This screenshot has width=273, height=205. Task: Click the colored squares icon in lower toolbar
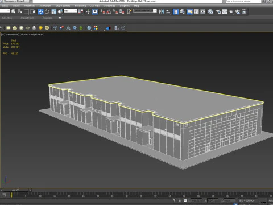point(96,28)
